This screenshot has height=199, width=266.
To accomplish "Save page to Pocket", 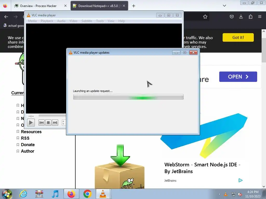I will [231, 17].
